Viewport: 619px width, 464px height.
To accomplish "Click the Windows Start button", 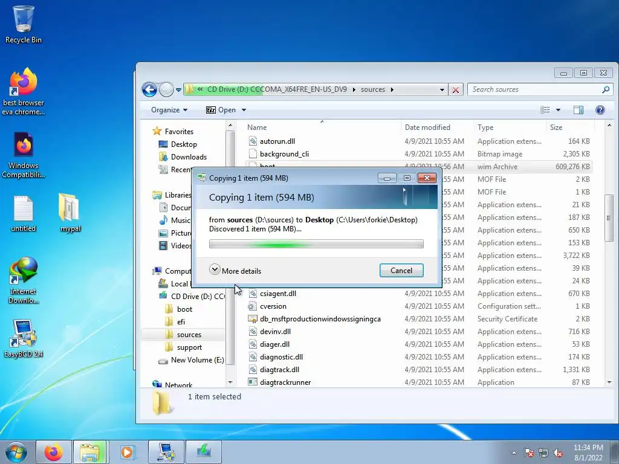I will coord(16,452).
